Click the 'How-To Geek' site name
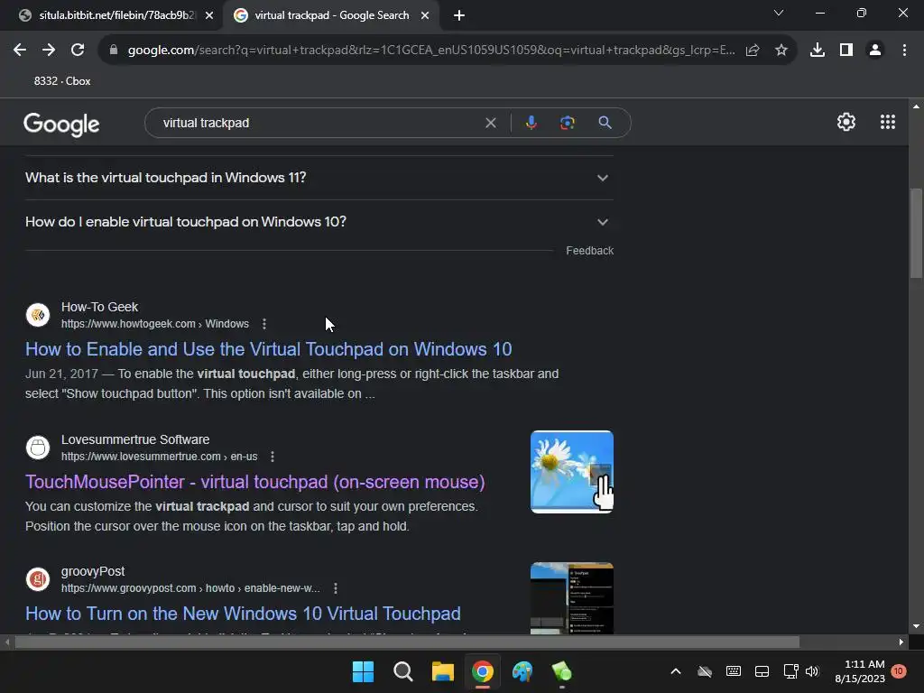The height and width of the screenshot is (693, 924). (99, 307)
